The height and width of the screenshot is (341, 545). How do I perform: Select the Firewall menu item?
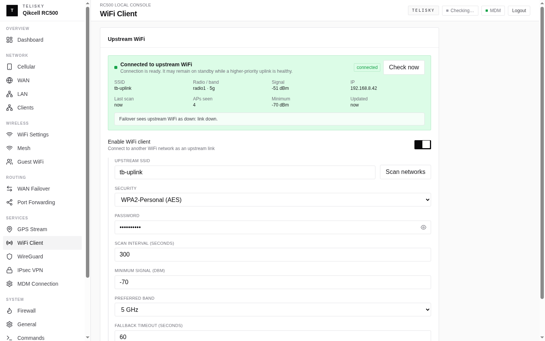click(x=42, y=311)
